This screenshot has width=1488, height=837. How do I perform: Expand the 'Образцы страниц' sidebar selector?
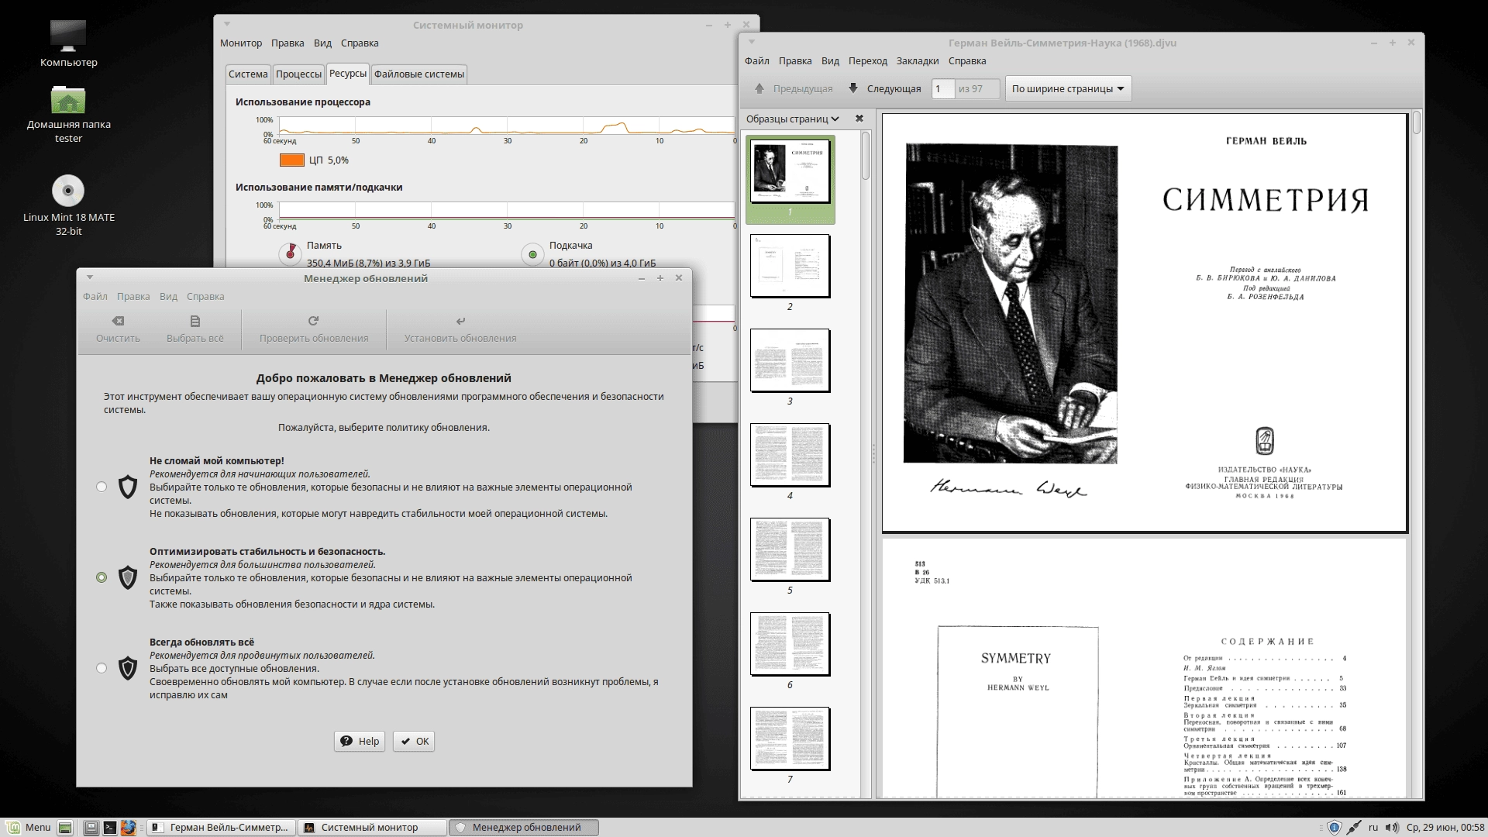[x=792, y=119]
